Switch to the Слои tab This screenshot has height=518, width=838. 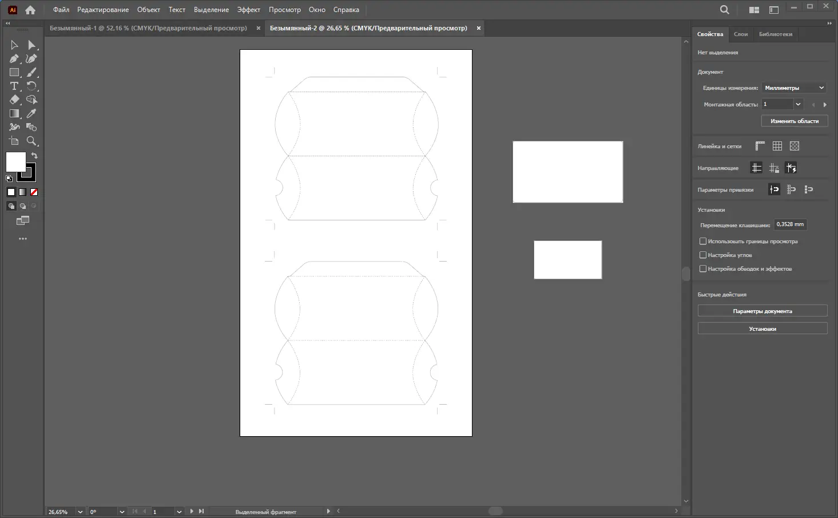[x=741, y=34]
